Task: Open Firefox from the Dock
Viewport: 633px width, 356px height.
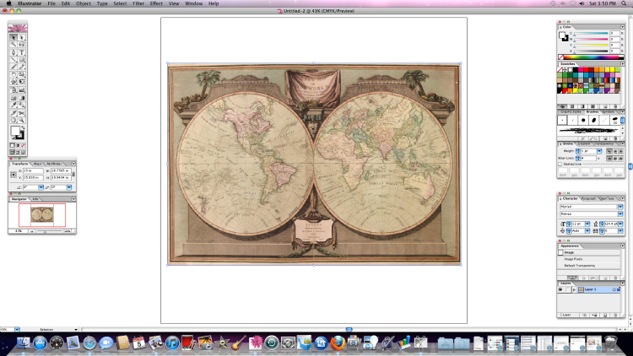Action: 338,343
